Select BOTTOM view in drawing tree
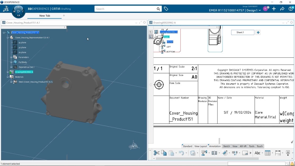Screen dimensions: 295x166 point(171,52)
